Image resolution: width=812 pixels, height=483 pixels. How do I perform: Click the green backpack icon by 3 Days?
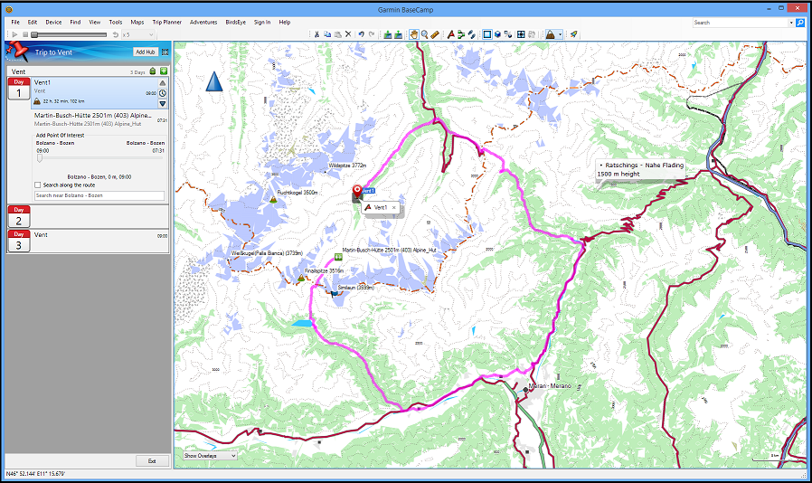coord(153,71)
